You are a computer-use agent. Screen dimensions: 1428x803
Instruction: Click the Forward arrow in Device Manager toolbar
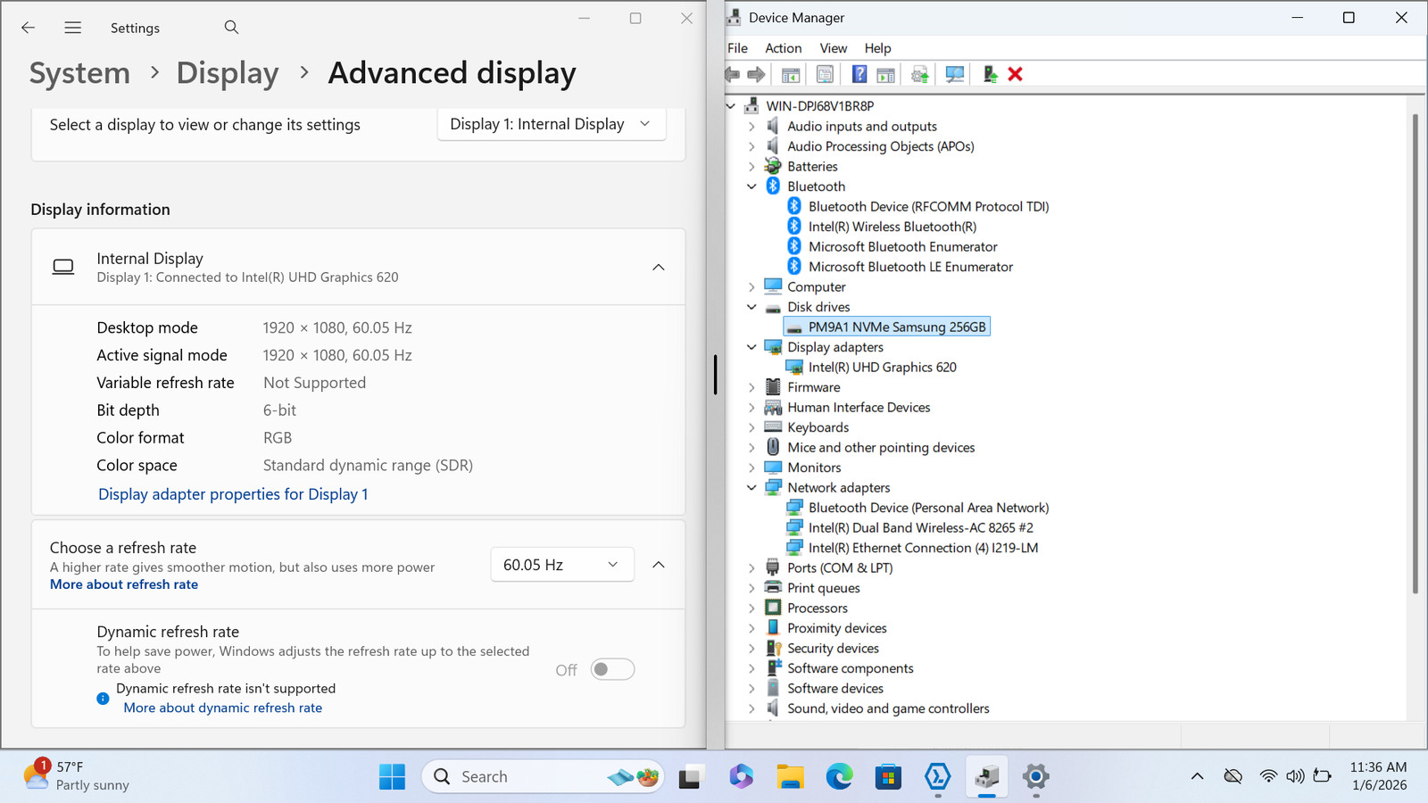(756, 74)
